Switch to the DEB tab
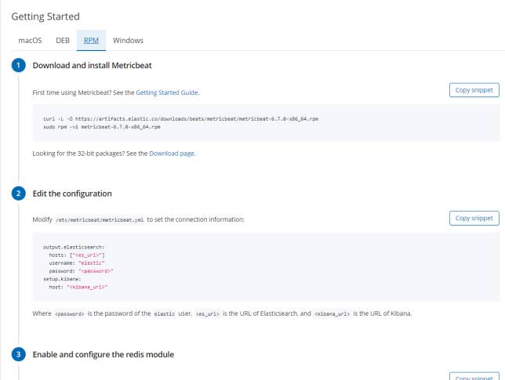 (x=63, y=40)
